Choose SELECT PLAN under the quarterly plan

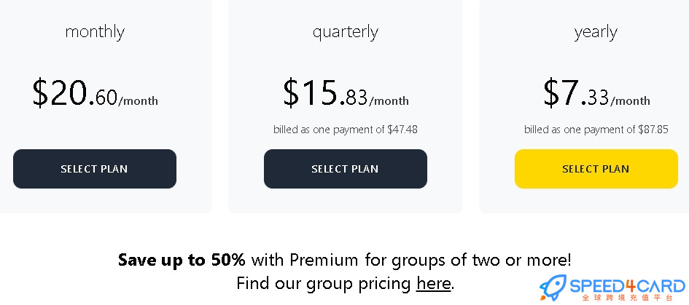tap(346, 169)
